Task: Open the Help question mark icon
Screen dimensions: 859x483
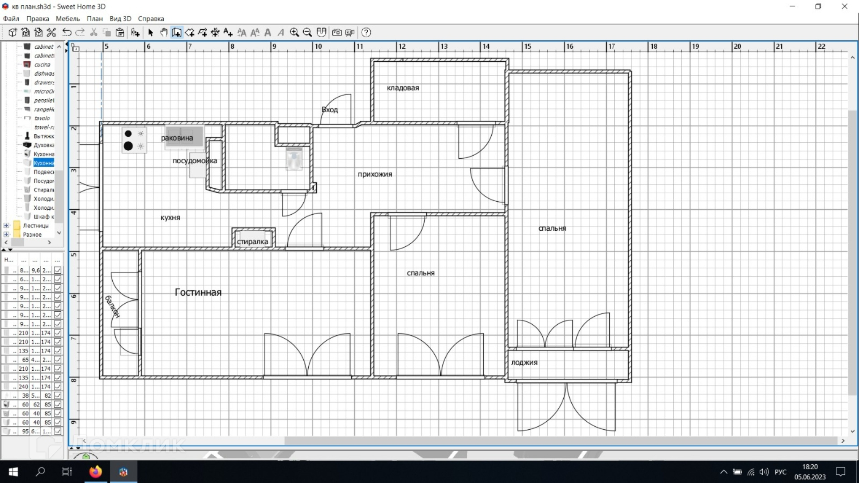Action: tap(366, 32)
